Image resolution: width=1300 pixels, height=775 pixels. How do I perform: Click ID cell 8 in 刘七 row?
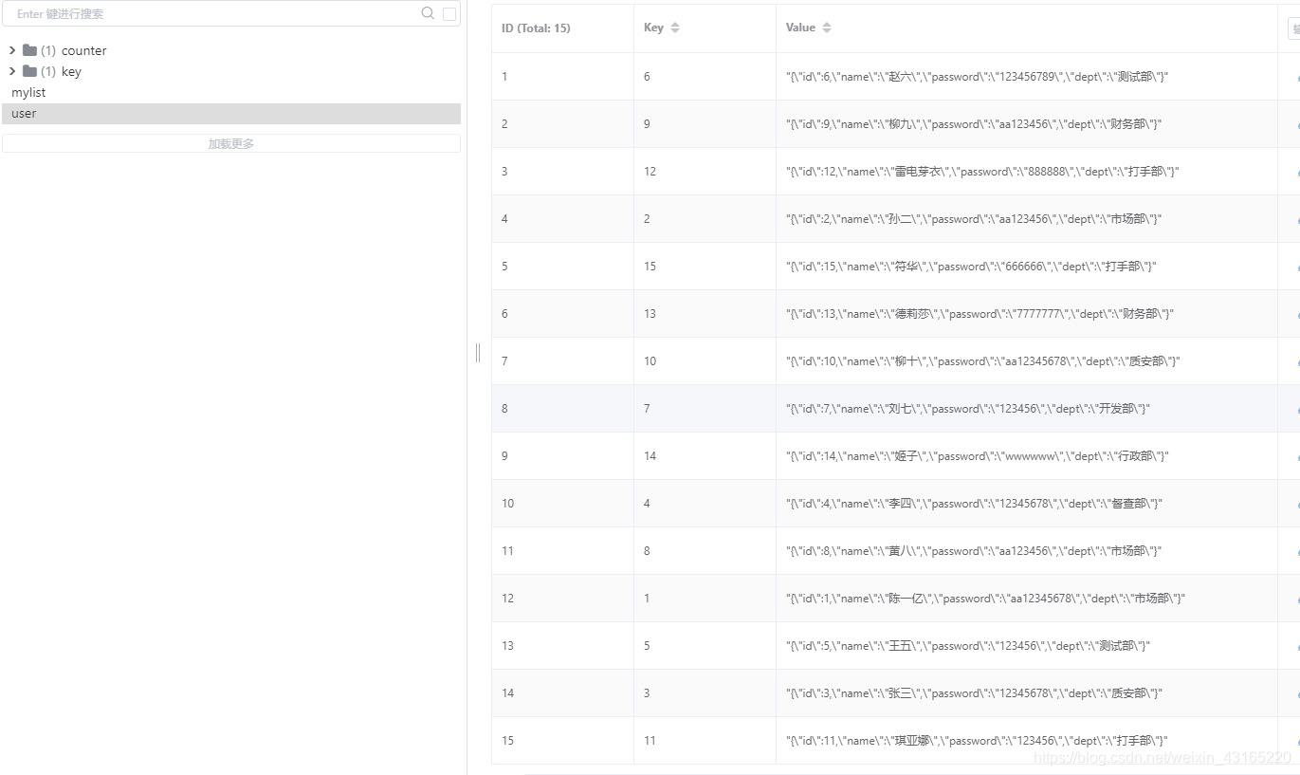point(562,409)
